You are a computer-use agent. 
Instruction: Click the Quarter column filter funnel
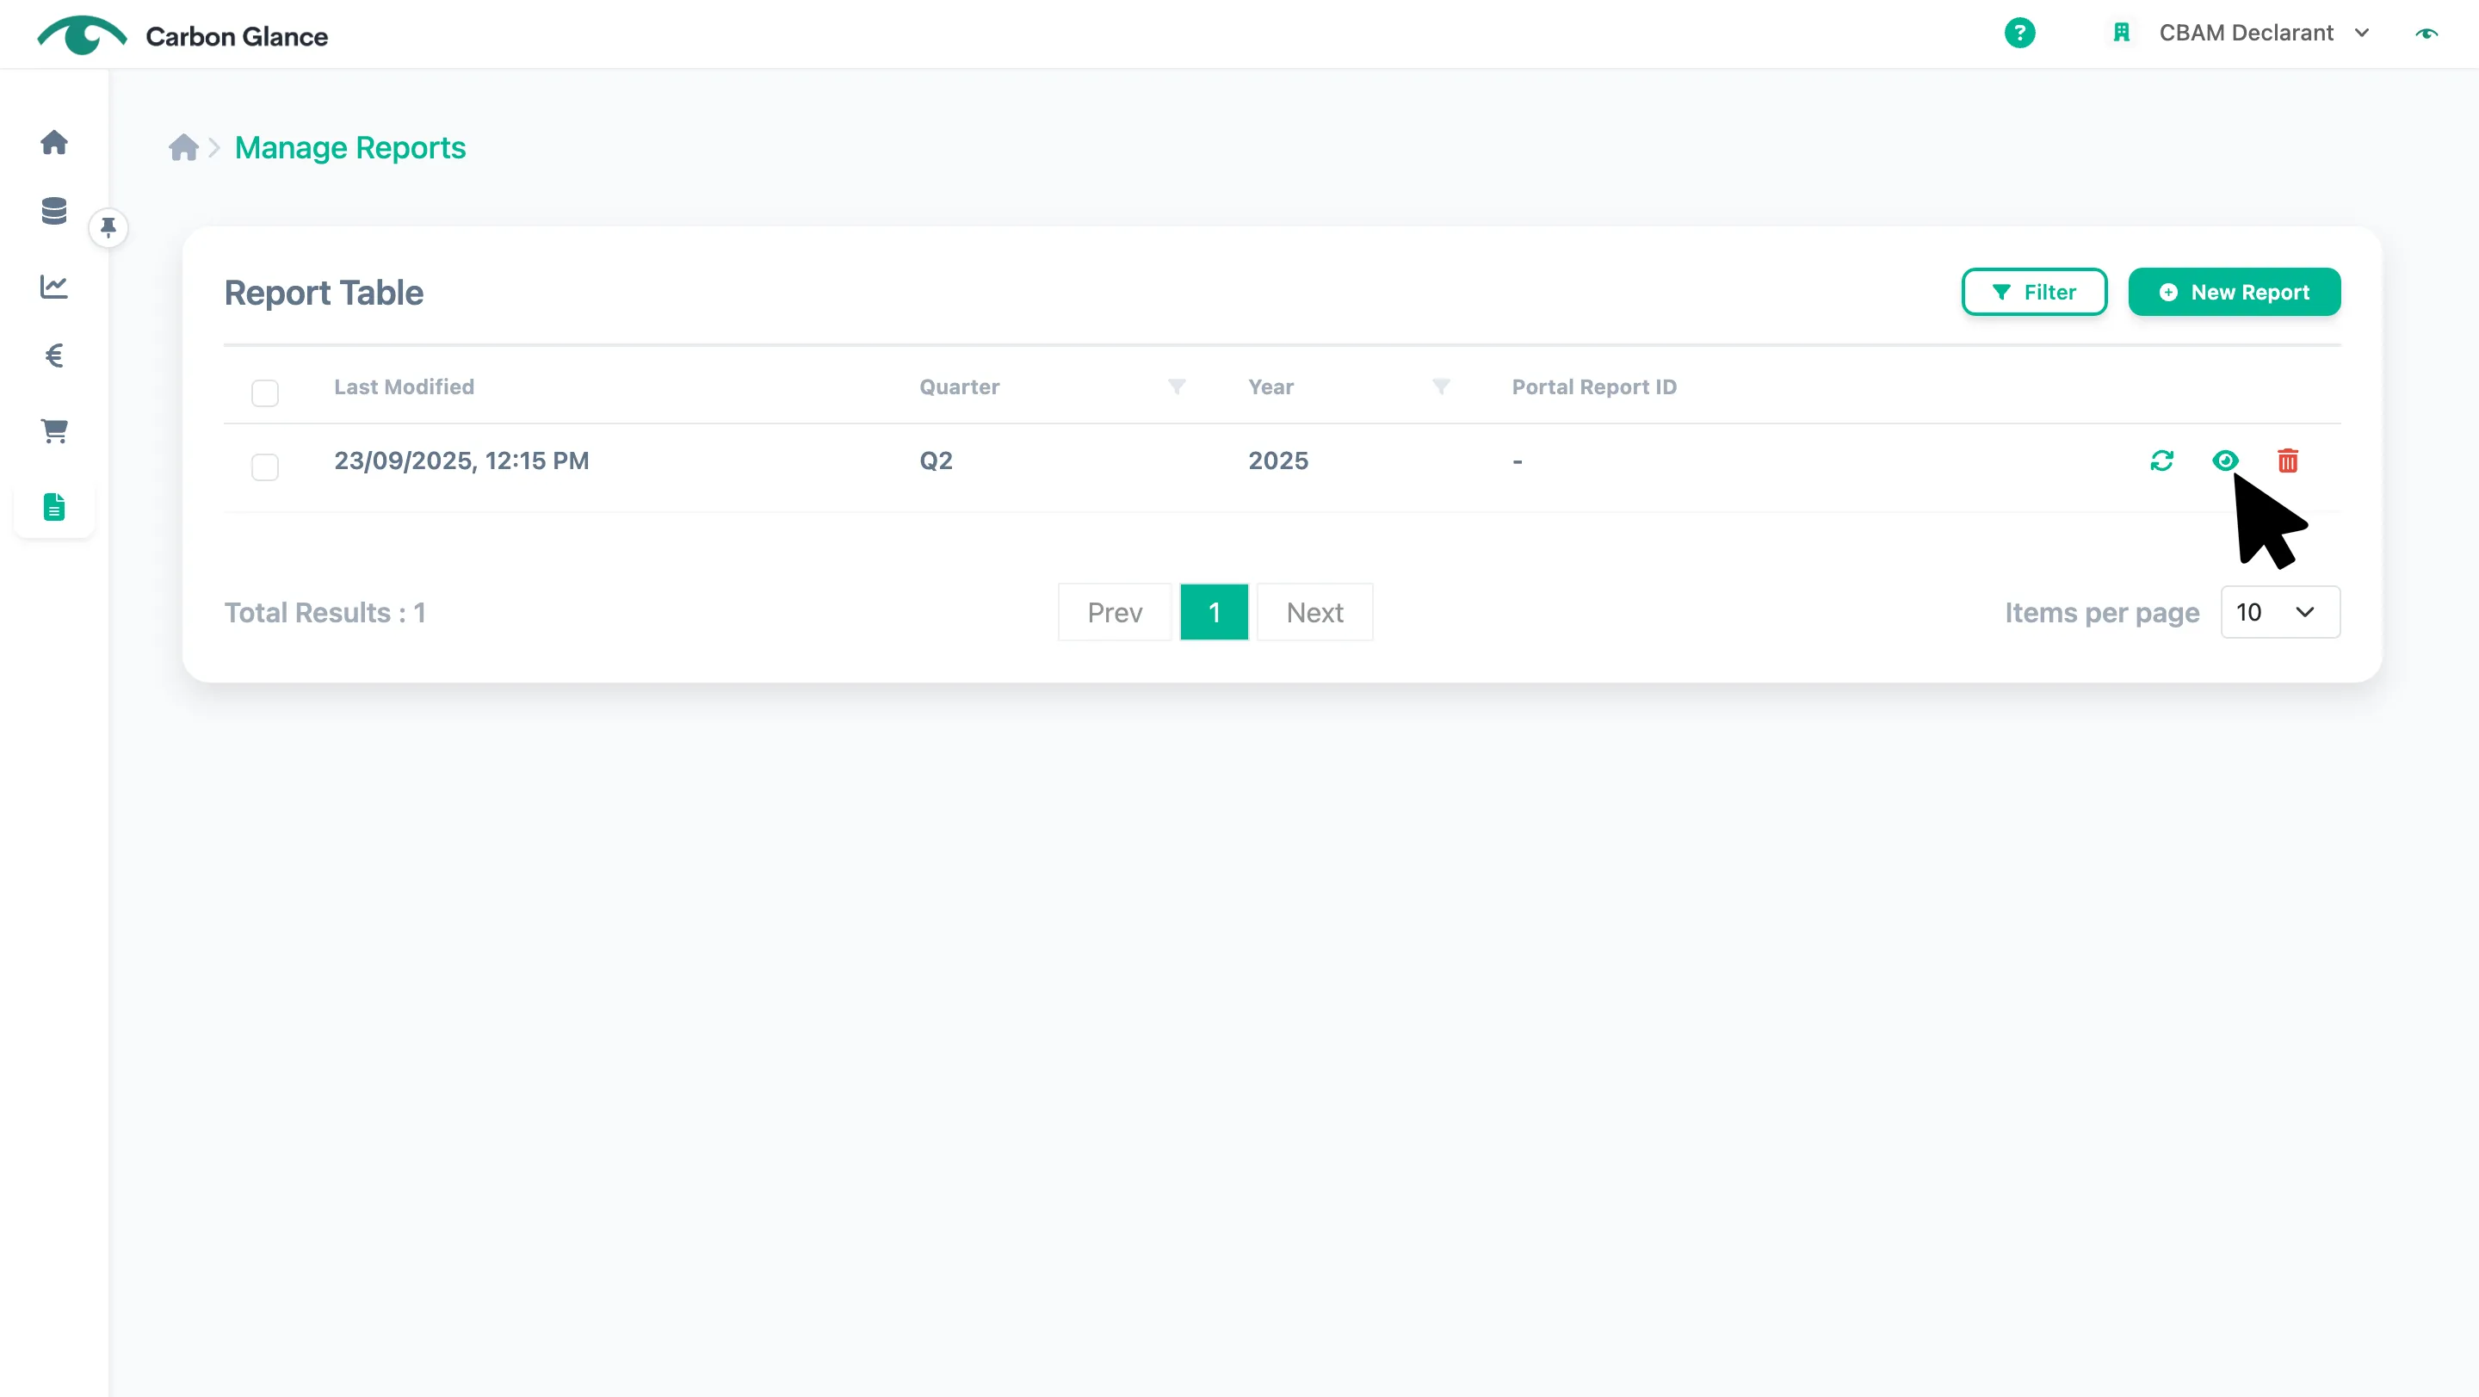(x=1176, y=386)
